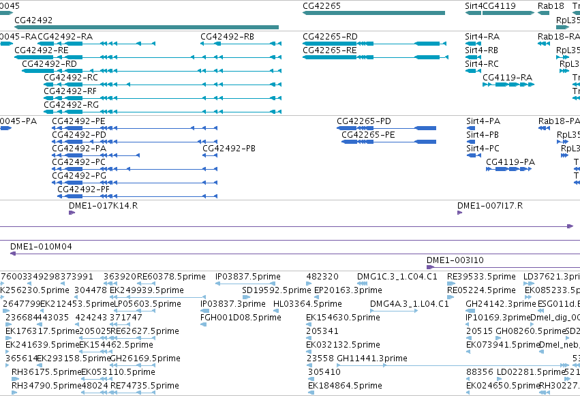Select protein CG42265-PE
This screenshot has height=396, width=580.
388,142
